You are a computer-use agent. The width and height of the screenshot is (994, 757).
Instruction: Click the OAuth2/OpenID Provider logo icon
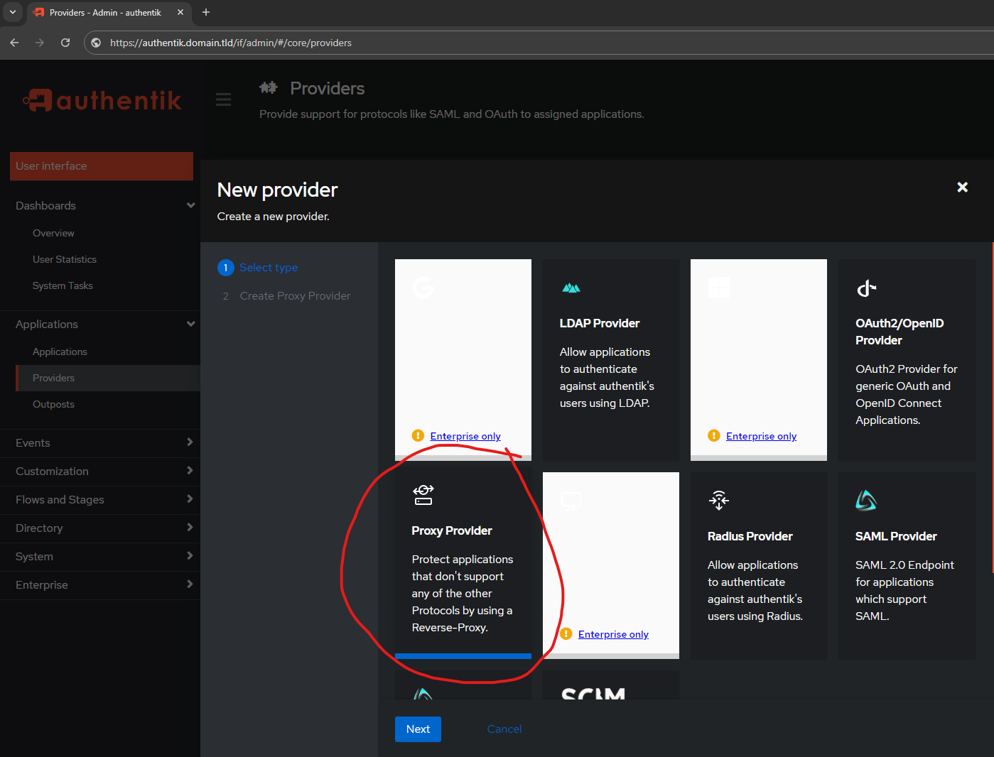click(x=866, y=288)
